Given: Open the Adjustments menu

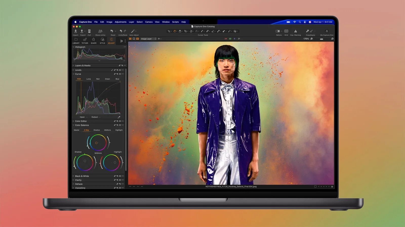Looking at the screenshot, I should [x=120, y=22].
